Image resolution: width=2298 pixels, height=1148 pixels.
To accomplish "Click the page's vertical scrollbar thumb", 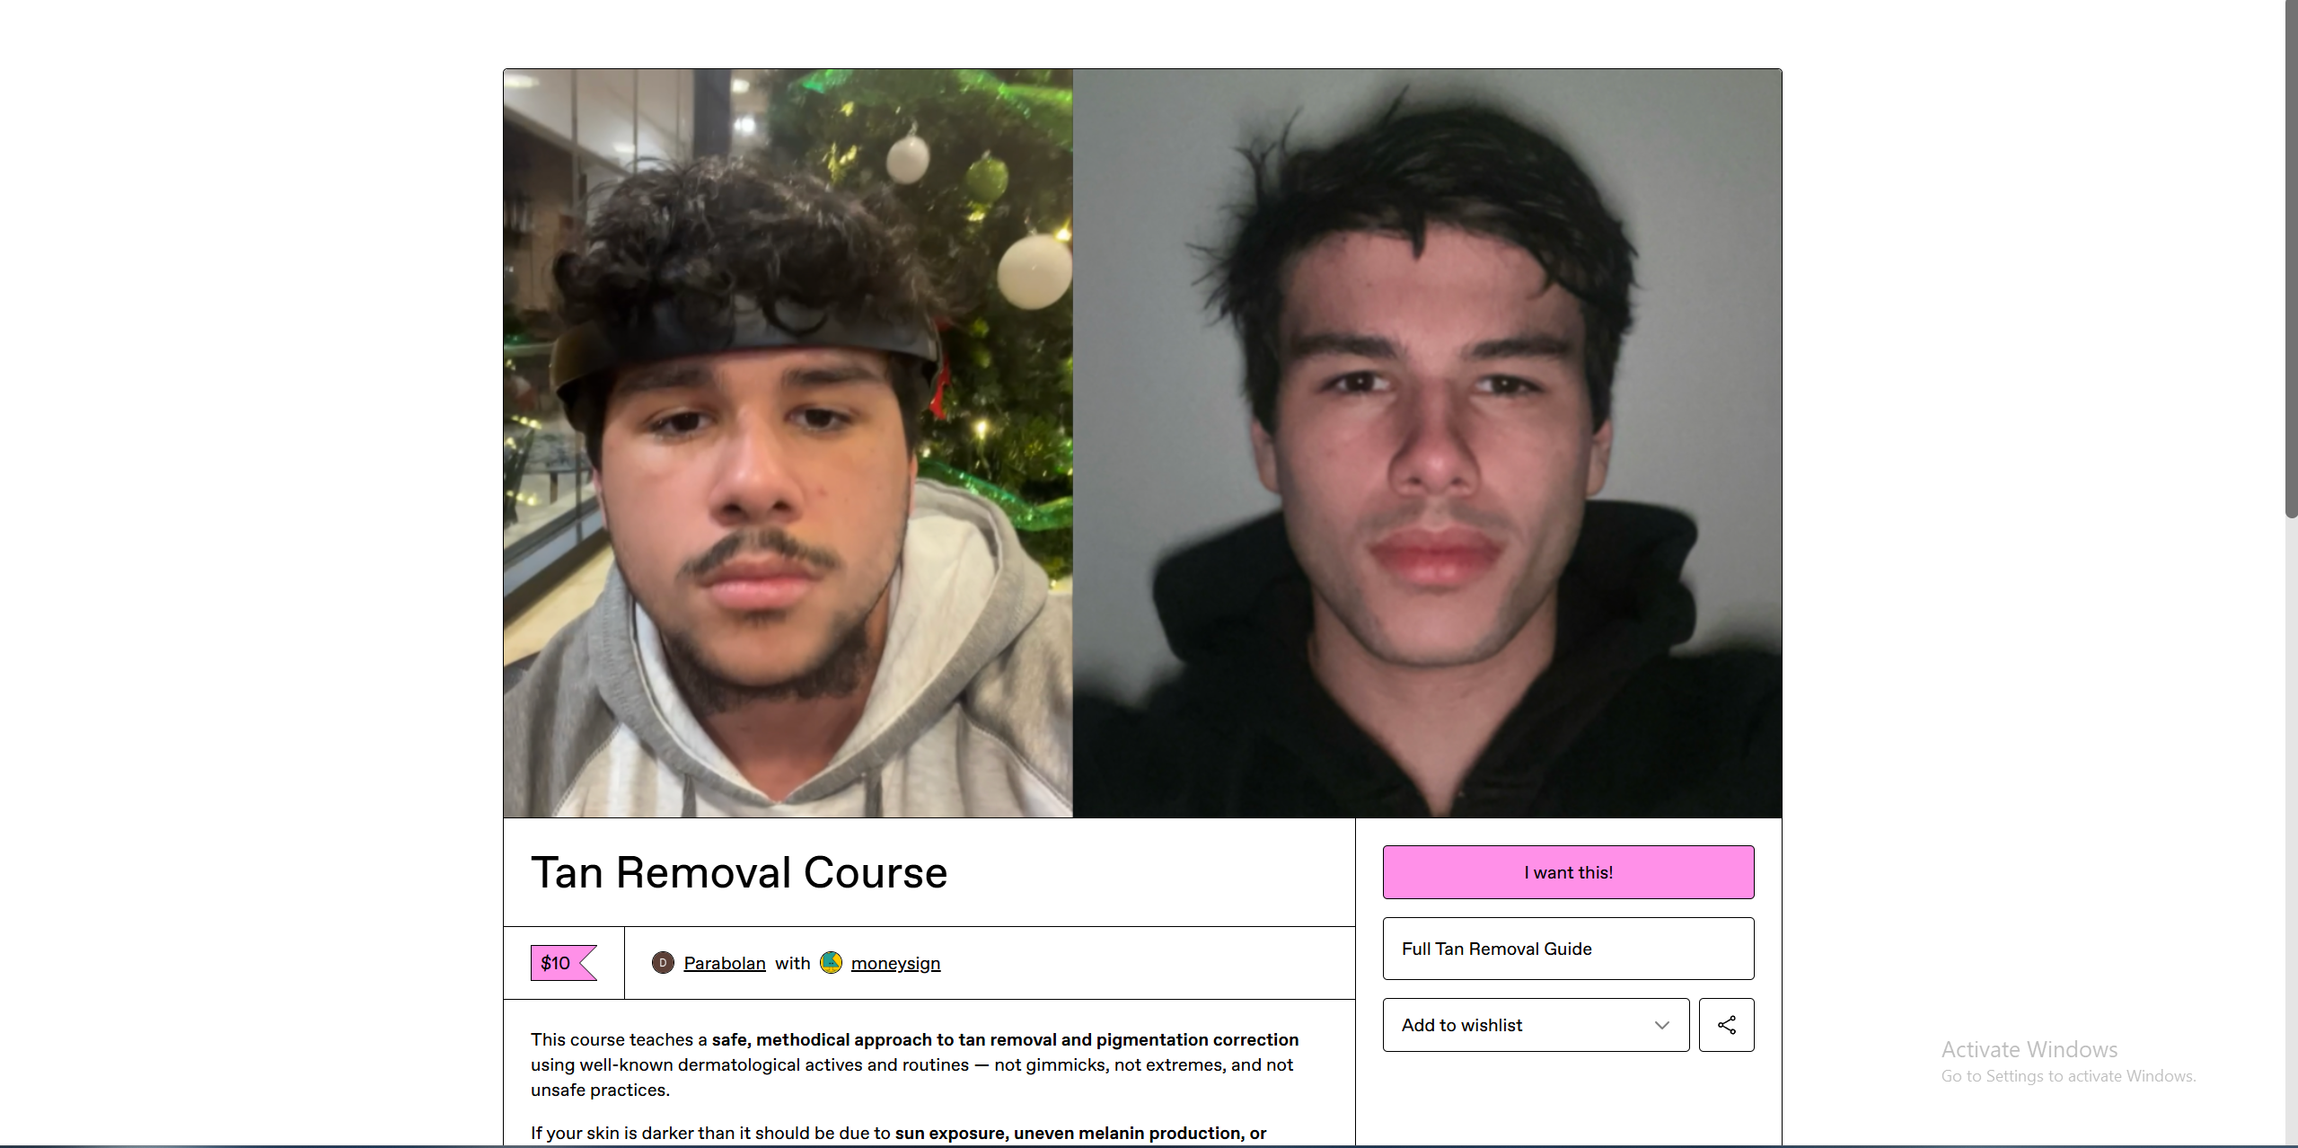I will click(2291, 259).
